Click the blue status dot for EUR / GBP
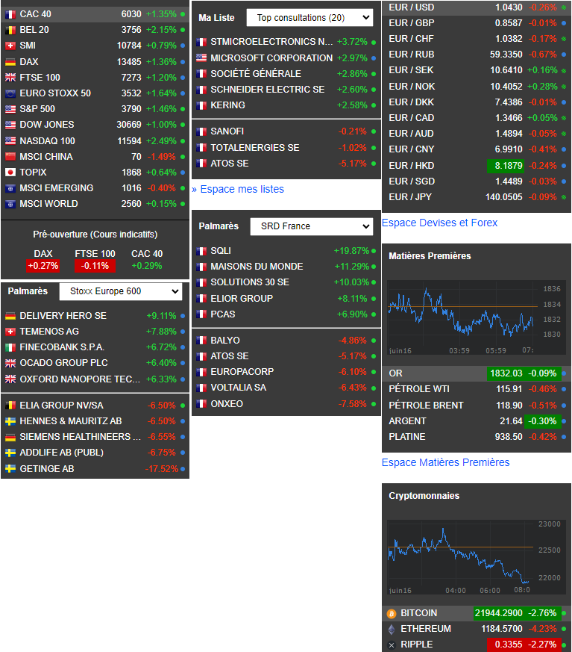This screenshot has width=572, height=652. click(564, 23)
